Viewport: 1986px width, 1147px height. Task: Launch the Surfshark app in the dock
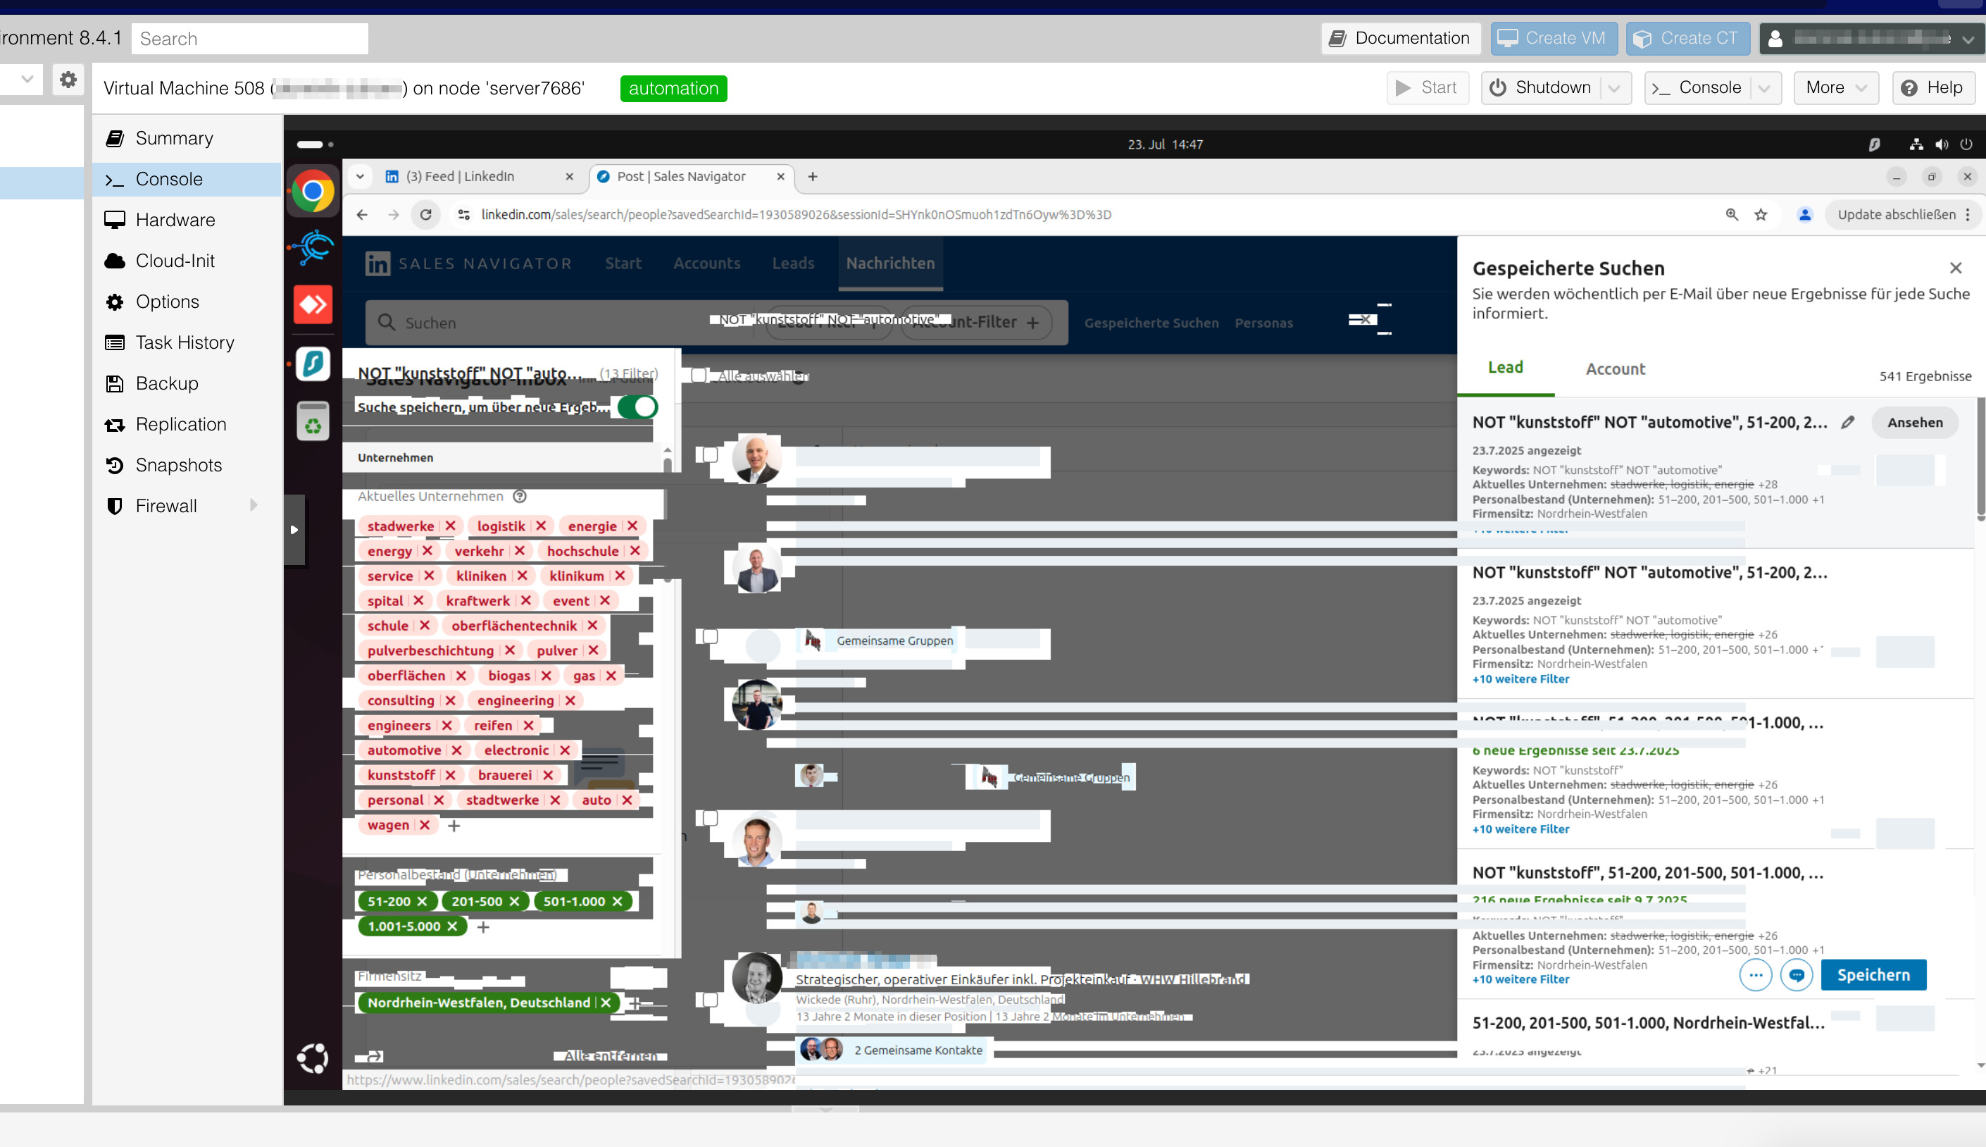pyautogui.click(x=313, y=364)
